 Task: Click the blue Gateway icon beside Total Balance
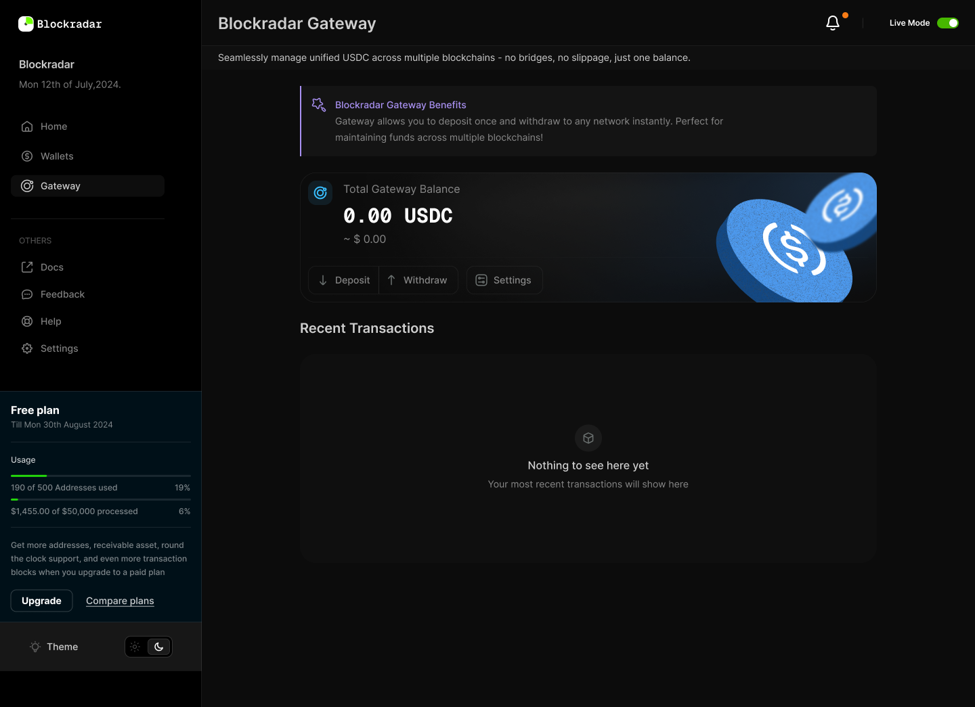(320, 193)
